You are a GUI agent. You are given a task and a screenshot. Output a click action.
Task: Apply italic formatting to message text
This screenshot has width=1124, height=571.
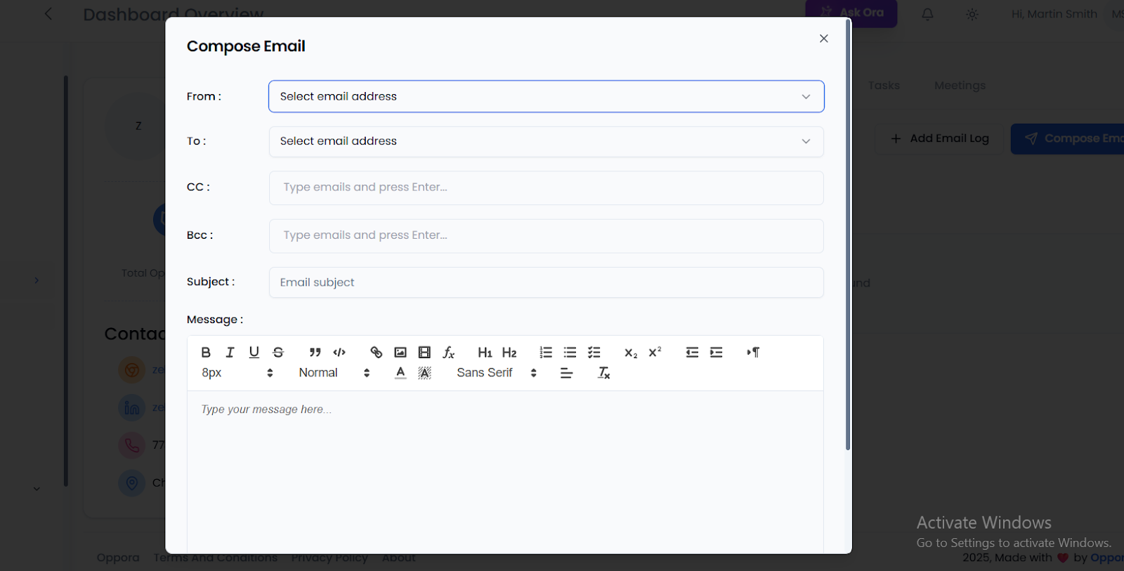tap(230, 353)
